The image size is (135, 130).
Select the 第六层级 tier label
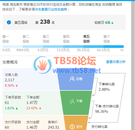(107, 39)
